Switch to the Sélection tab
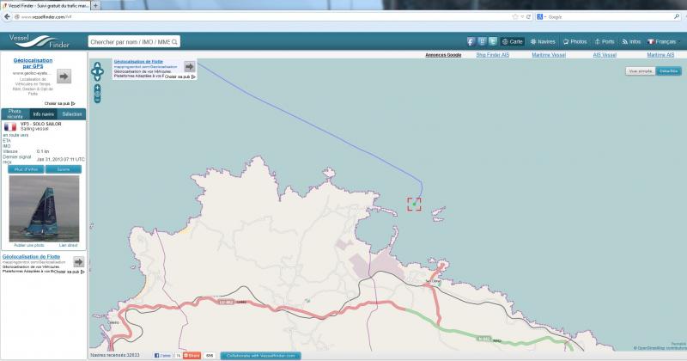687x361 pixels. (x=72, y=113)
